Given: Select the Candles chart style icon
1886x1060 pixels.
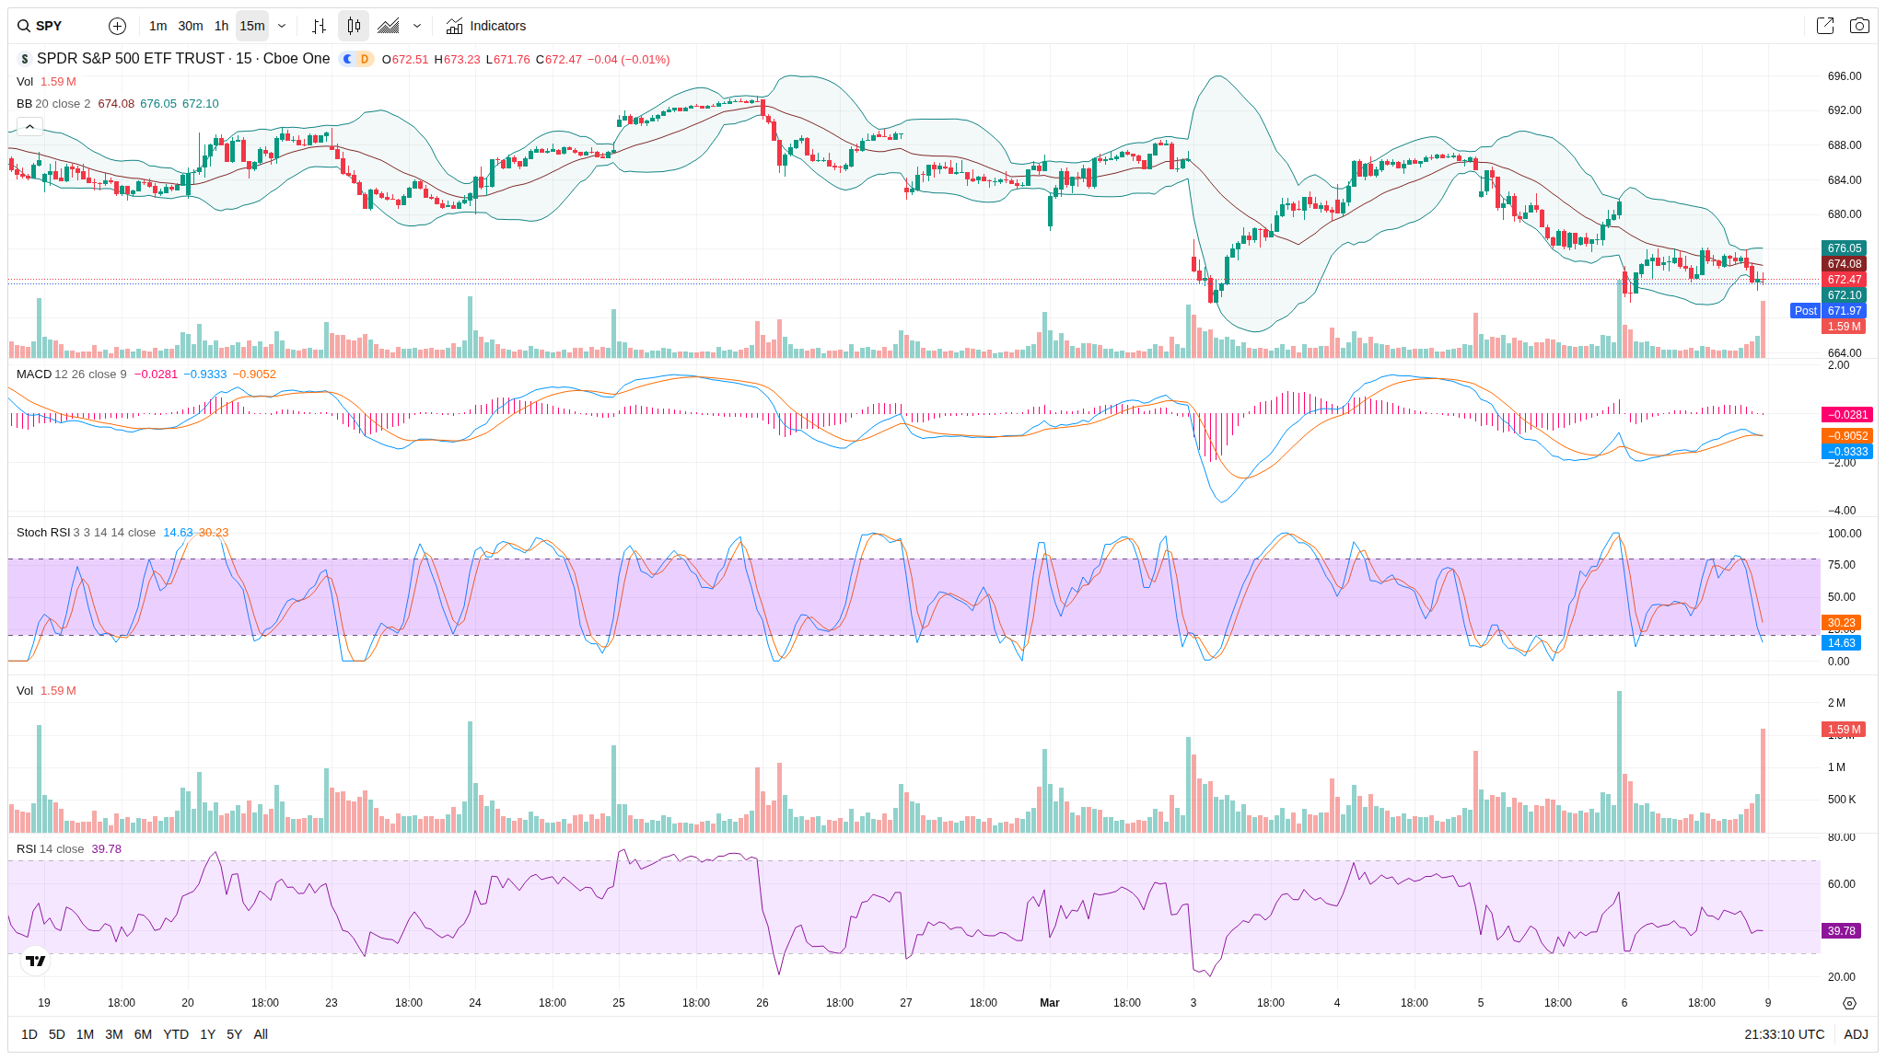Looking at the screenshot, I should (354, 26).
